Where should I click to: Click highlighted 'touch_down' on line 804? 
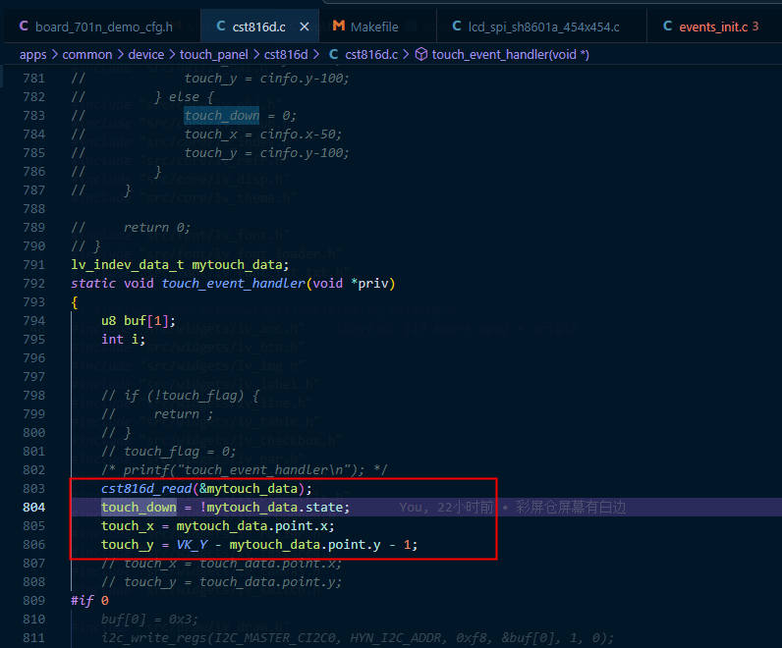[x=139, y=508]
